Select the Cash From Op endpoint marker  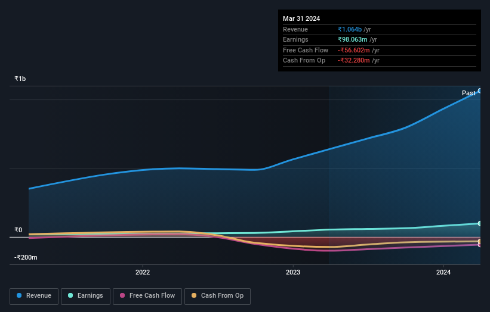(x=480, y=241)
